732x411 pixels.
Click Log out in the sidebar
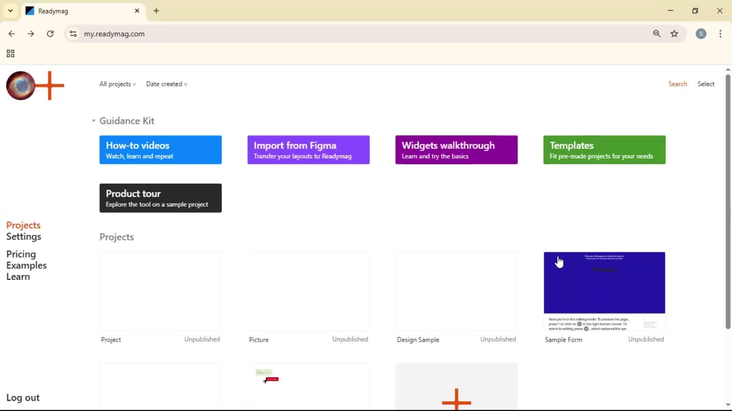coord(23,397)
